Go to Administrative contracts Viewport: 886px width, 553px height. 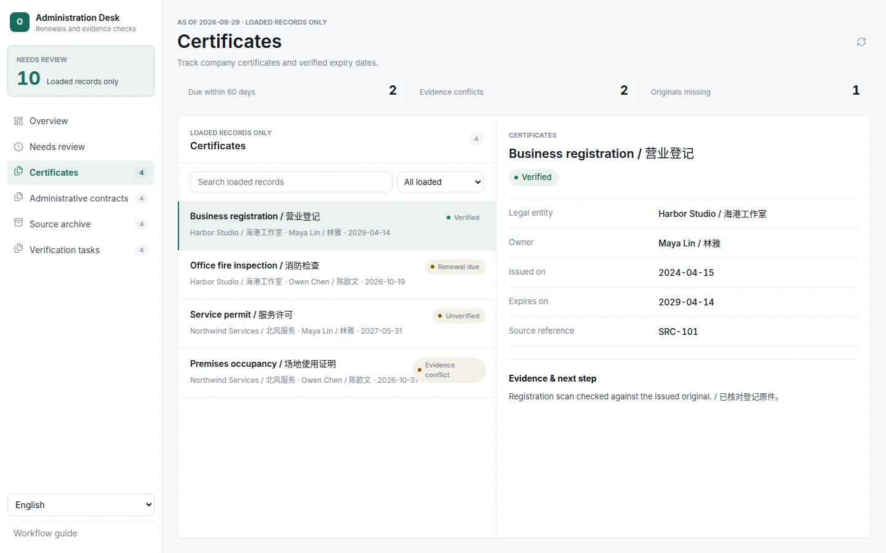click(x=81, y=198)
